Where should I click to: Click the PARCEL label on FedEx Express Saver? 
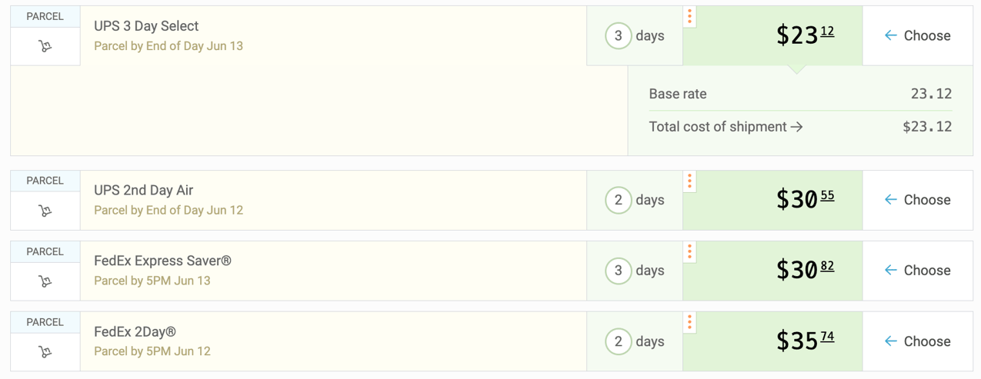tap(45, 251)
